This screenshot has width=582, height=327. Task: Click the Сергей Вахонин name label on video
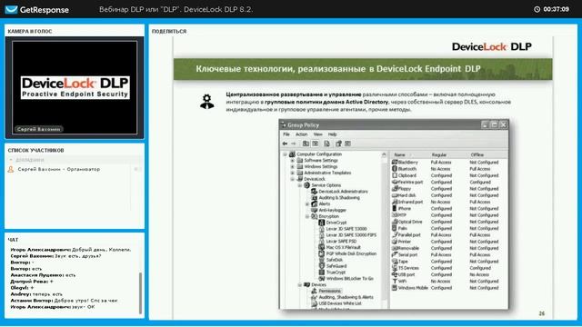tap(38, 129)
